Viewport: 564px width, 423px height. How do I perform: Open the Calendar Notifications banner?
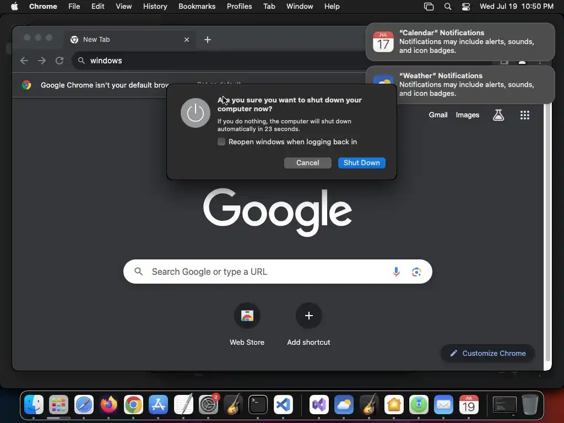click(460, 42)
